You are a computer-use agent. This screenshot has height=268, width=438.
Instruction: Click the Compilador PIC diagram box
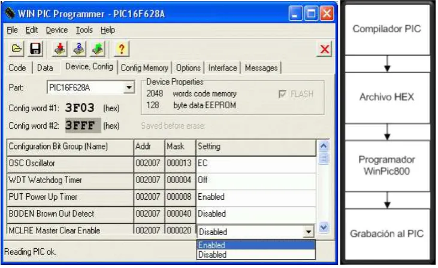[x=387, y=29]
